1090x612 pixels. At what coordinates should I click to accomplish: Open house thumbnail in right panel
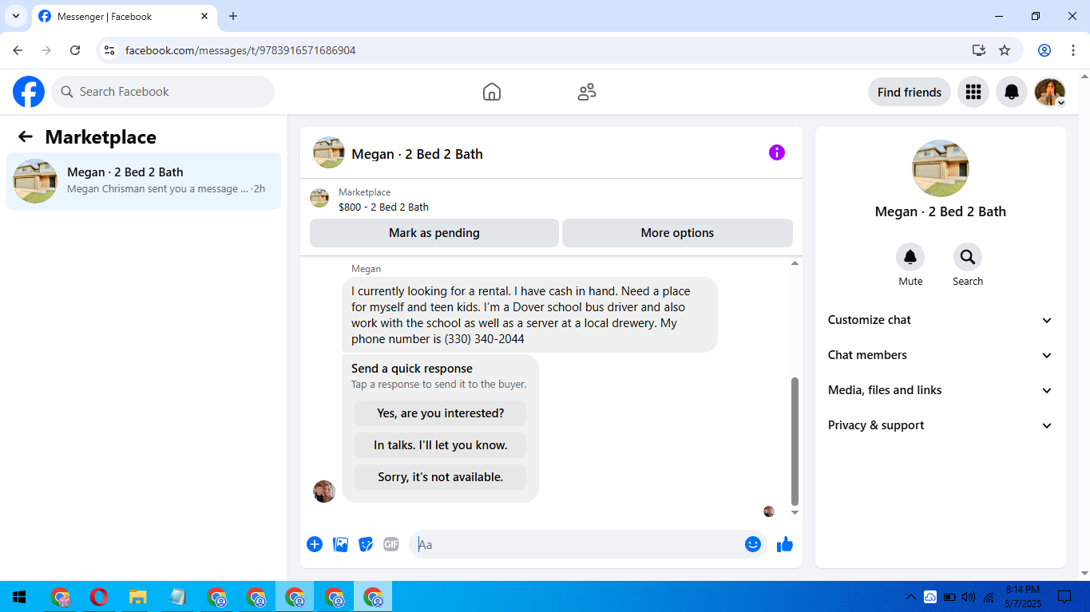(x=941, y=168)
